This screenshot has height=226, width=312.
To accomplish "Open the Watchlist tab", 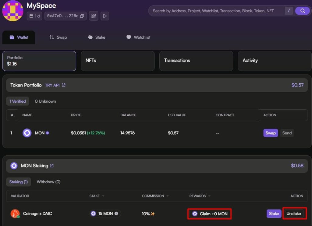I will 139,37.
